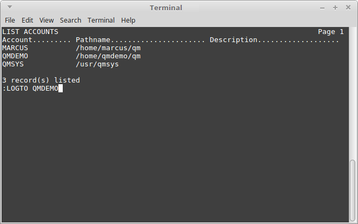The height and width of the screenshot is (224, 358).
Task: Click the vertical scrollbar thumb
Action: pos(353,191)
